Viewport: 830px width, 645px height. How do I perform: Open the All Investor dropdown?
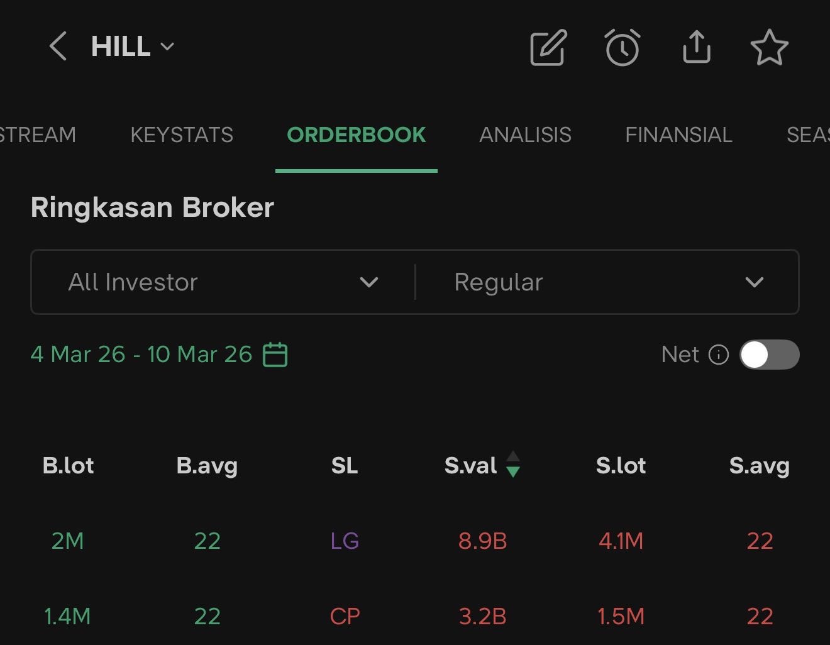coord(223,282)
